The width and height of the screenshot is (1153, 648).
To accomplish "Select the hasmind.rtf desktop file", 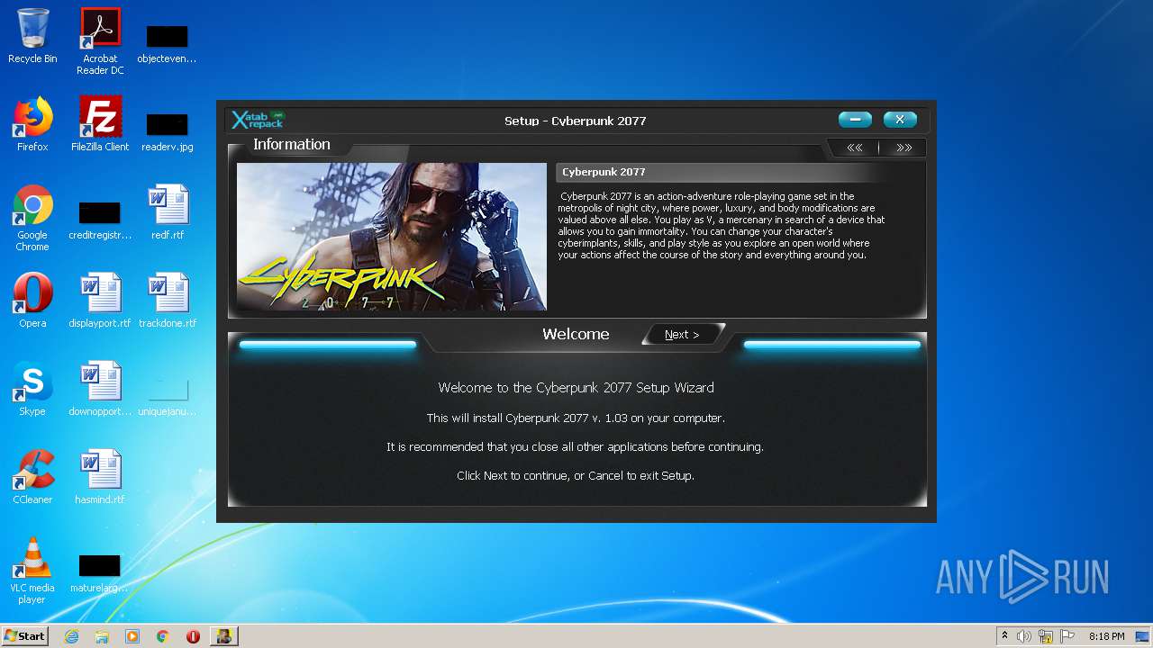I will [x=100, y=477].
